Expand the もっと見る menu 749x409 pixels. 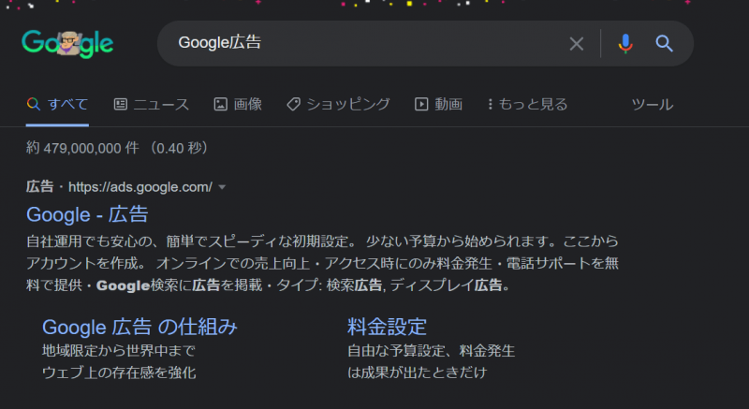pos(527,104)
